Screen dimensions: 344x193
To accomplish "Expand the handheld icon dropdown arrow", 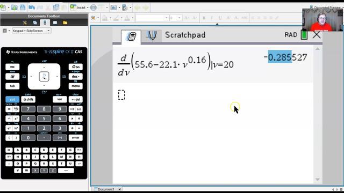I will [130, 8].
